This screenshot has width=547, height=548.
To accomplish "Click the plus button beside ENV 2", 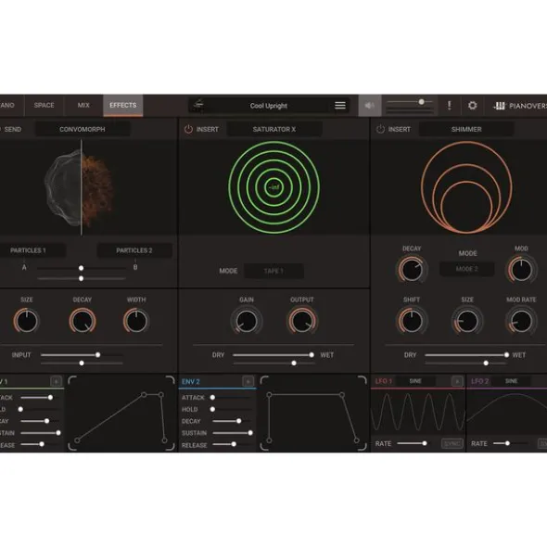I will pos(248,381).
